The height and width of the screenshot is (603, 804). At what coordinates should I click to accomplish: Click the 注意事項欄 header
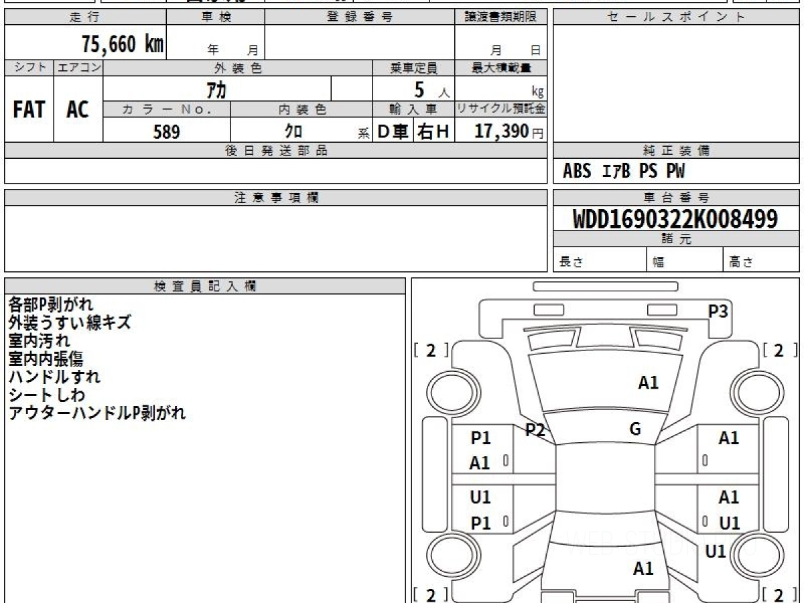tap(276, 198)
